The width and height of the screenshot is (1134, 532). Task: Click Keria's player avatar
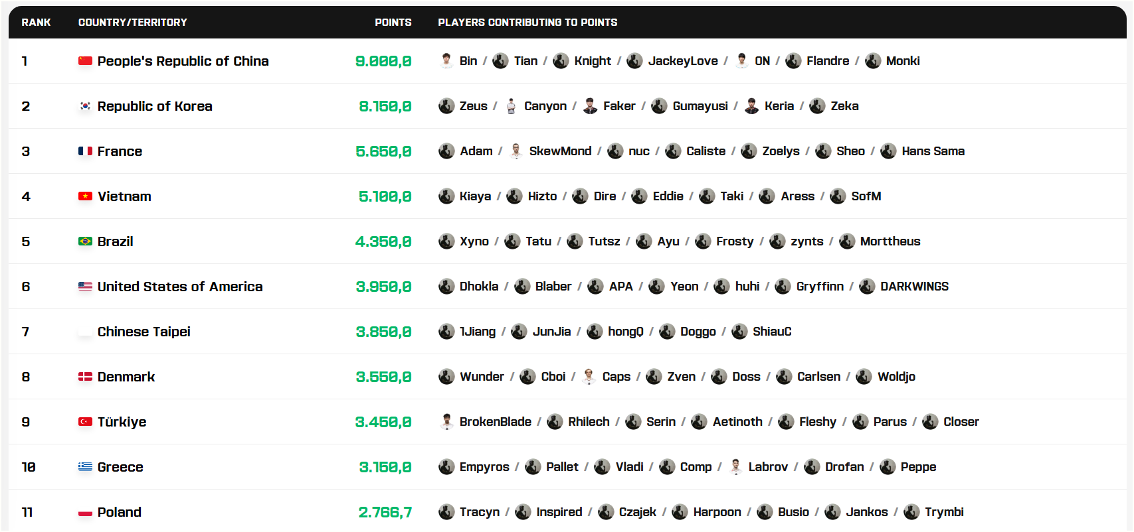(x=751, y=106)
